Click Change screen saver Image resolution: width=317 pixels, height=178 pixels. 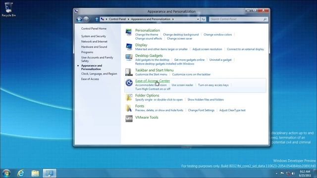pos(179,39)
